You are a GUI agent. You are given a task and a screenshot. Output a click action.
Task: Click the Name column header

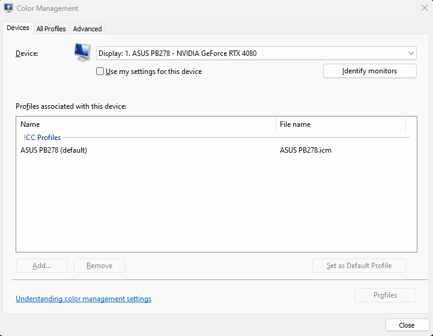147,124
